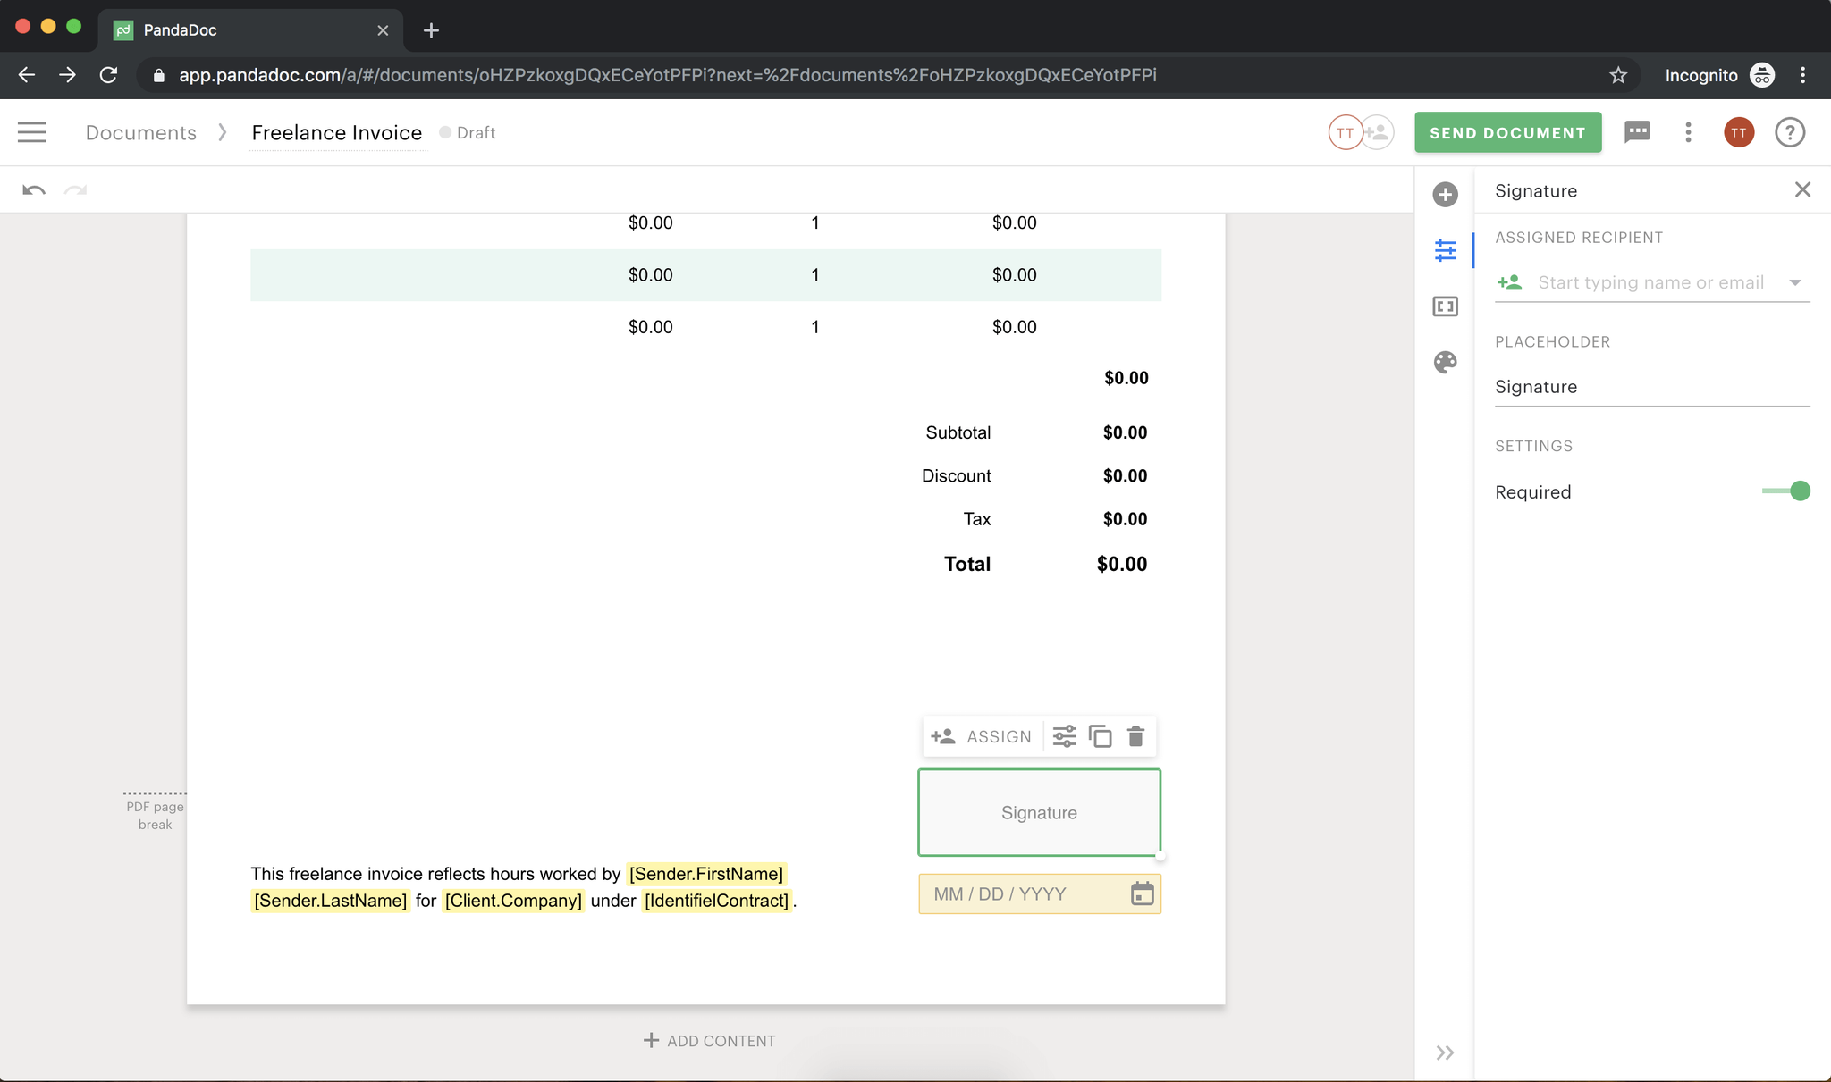
Task: Open the document comments chat icon
Action: pyautogui.click(x=1637, y=132)
